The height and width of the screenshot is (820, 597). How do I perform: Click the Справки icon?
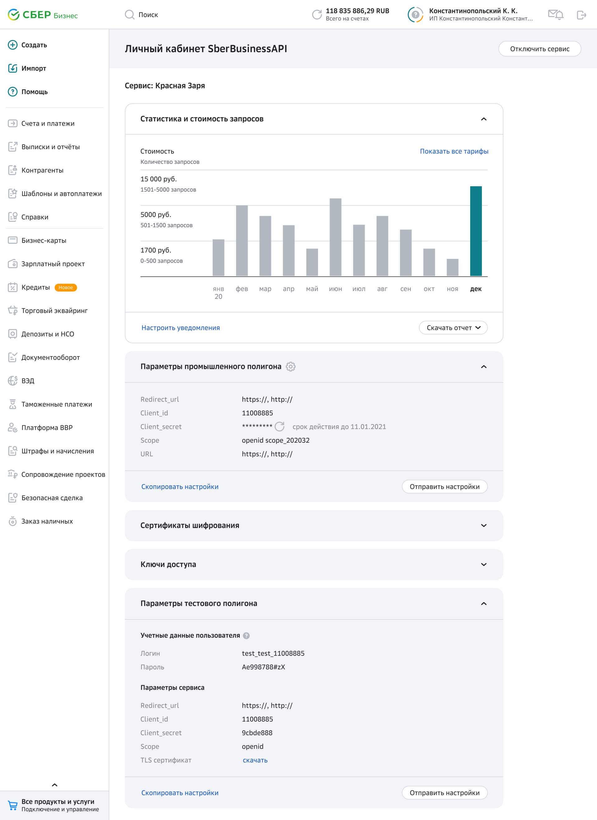pos(13,217)
